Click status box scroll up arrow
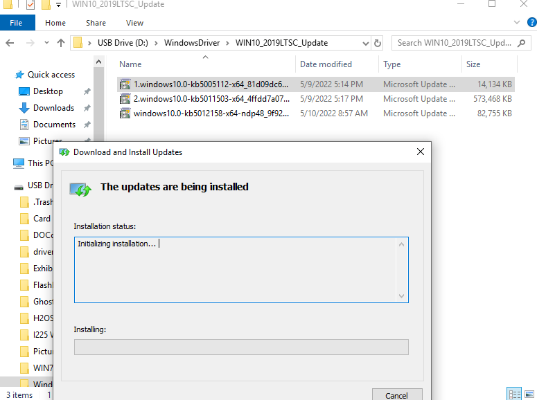 (x=401, y=244)
